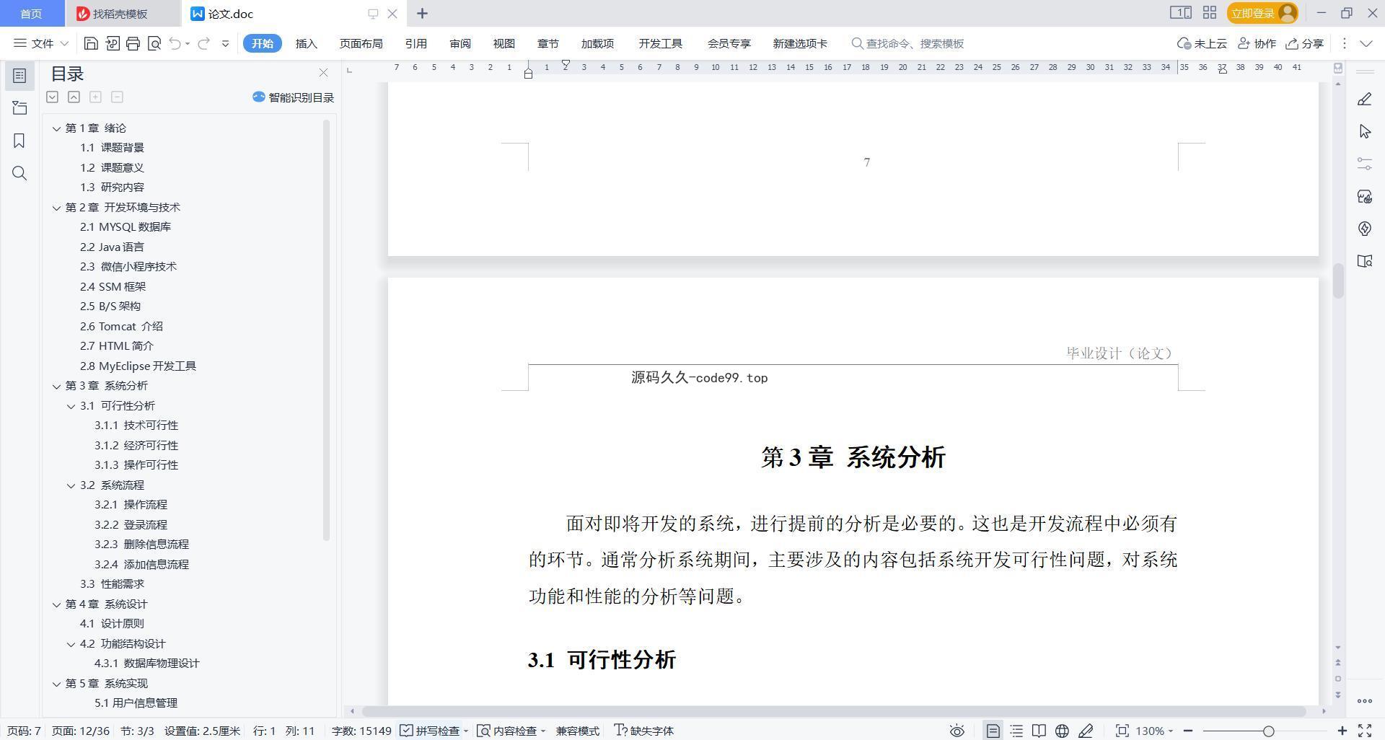Image resolution: width=1385 pixels, height=740 pixels.
Task: Click the window layout grid icon in title bar
Action: tap(1210, 13)
